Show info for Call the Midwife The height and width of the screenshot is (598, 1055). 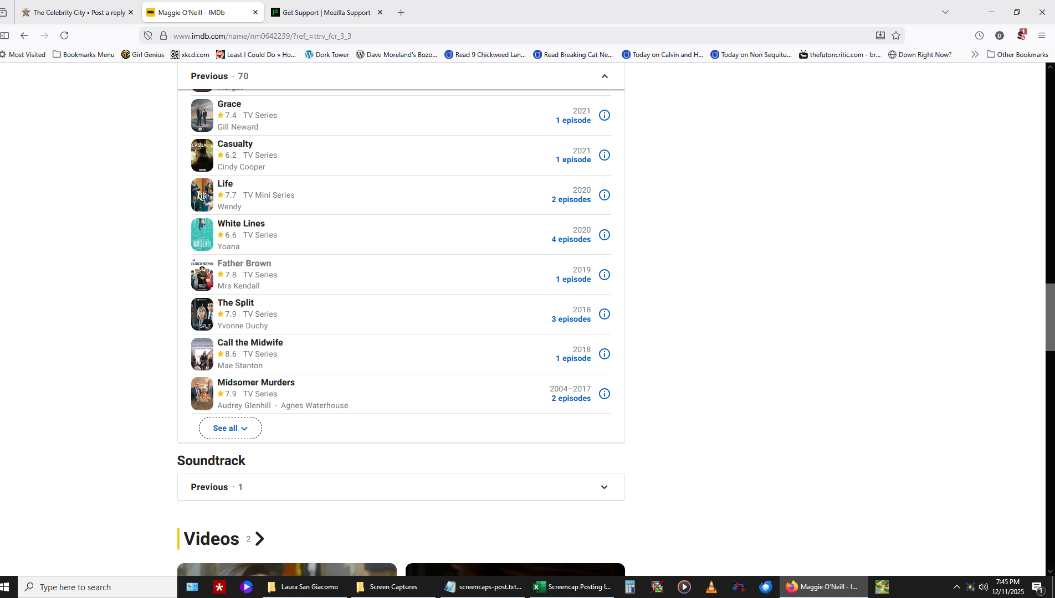click(x=605, y=354)
